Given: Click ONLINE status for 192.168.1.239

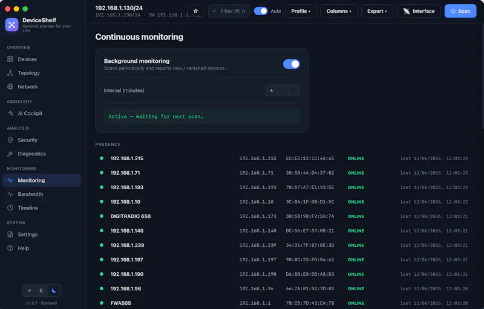Looking at the screenshot, I should 356,245.
